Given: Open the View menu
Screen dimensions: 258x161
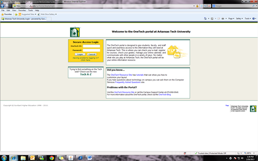Looking at the screenshot, I should [14, 10].
